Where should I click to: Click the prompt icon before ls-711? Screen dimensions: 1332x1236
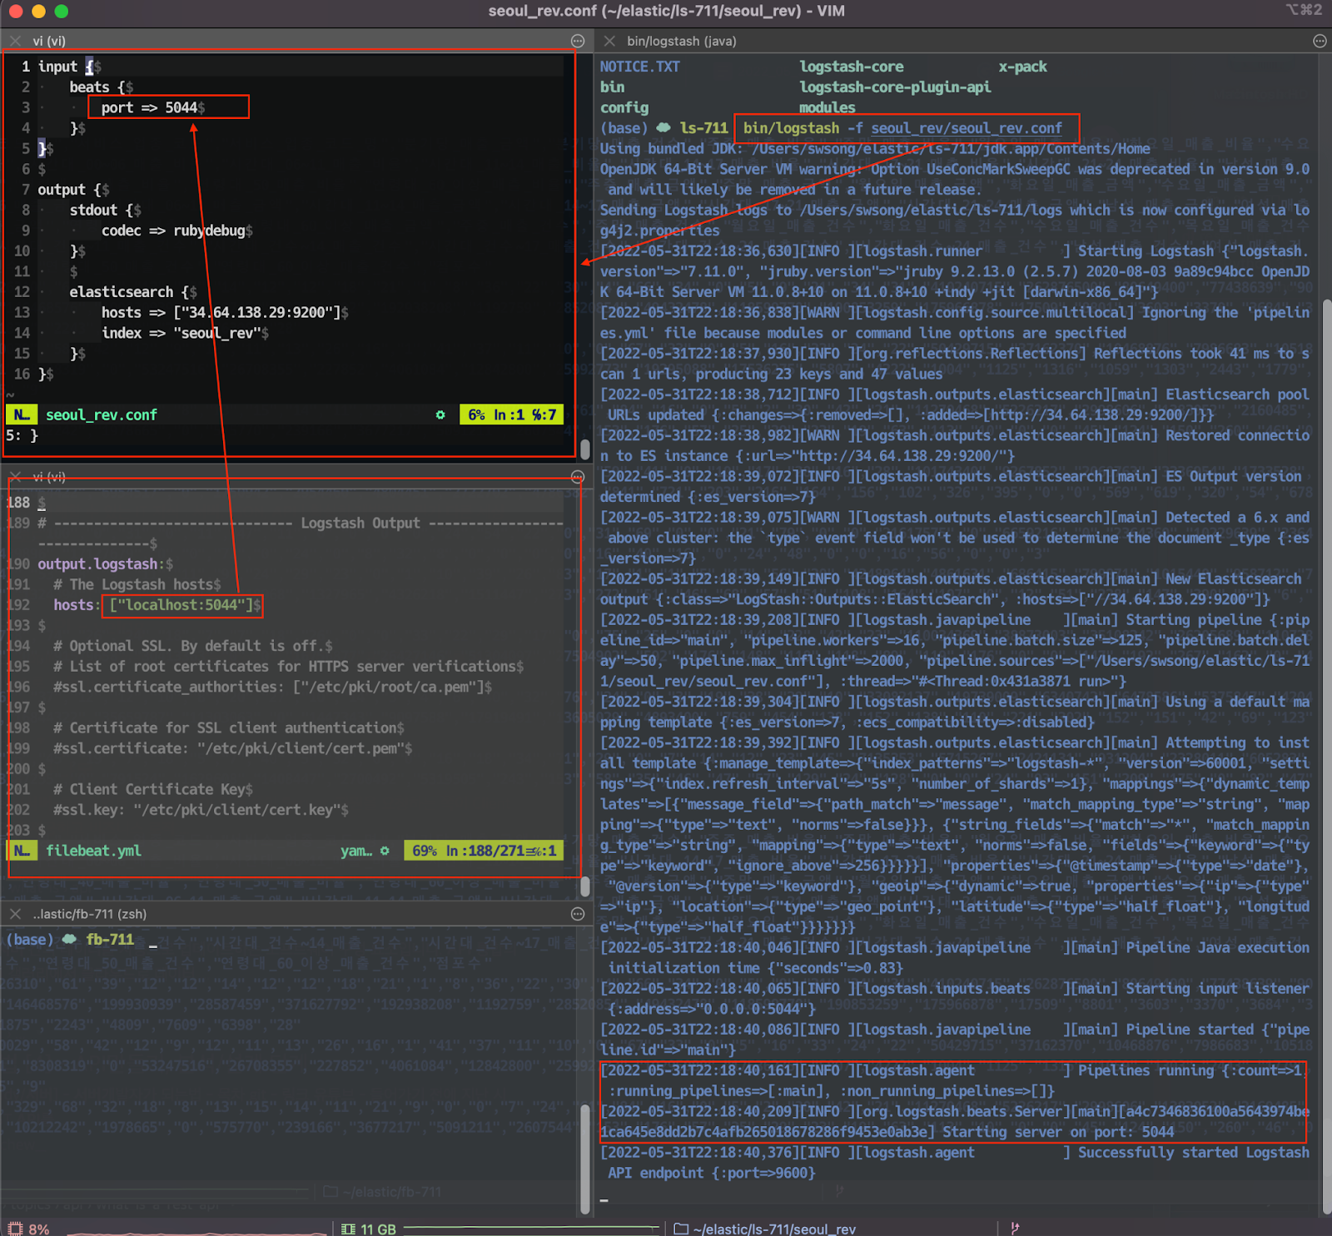coord(664,127)
